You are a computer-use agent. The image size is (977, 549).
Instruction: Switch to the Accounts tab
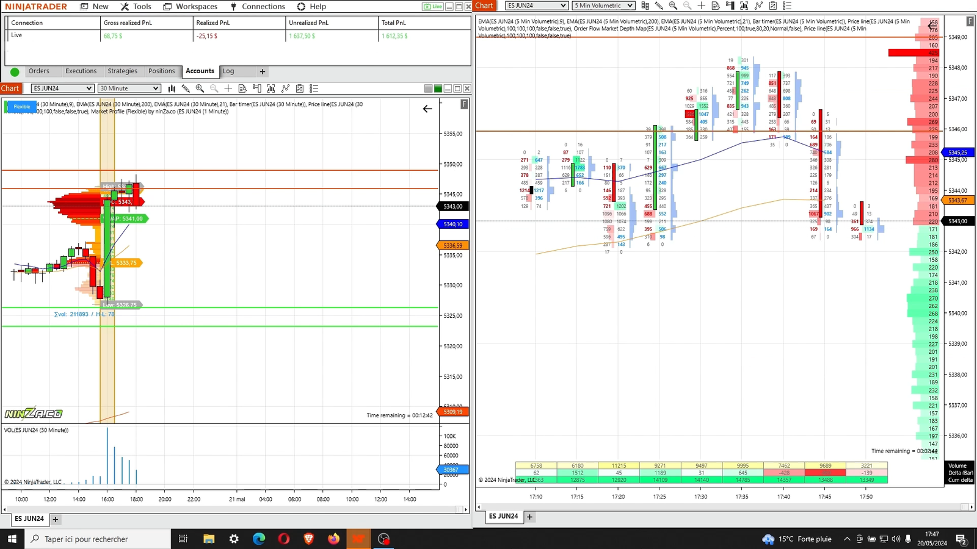(x=200, y=71)
